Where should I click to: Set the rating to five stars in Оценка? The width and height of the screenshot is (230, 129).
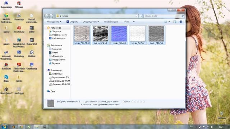[144, 101]
